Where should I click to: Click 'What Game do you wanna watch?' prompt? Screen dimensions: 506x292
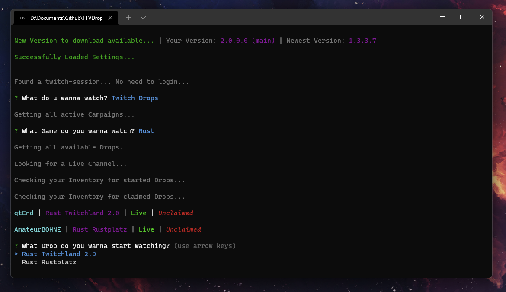[x=78, y=131]
